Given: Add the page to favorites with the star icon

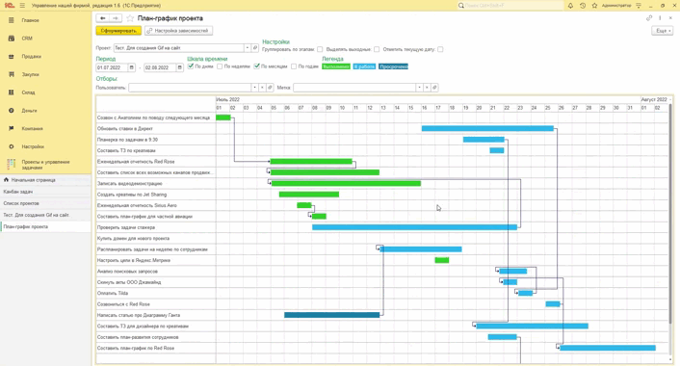Looking at the screenshot, I should [130, 18].
